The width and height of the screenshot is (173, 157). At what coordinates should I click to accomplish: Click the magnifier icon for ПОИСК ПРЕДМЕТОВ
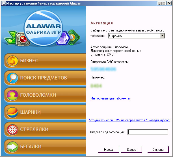point(12,78)
